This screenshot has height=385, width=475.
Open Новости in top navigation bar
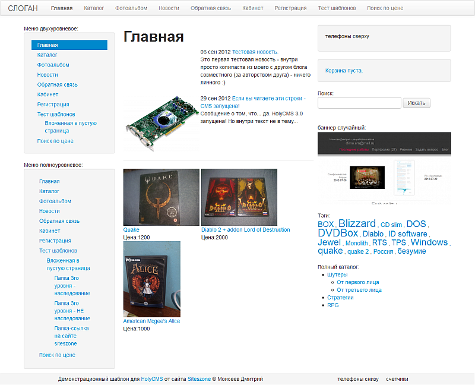169,8
